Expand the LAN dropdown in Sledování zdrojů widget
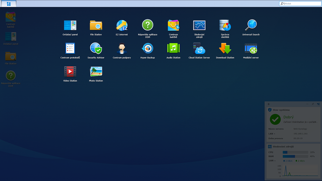This screenshot has width=322, height=181. click(272, 161)
